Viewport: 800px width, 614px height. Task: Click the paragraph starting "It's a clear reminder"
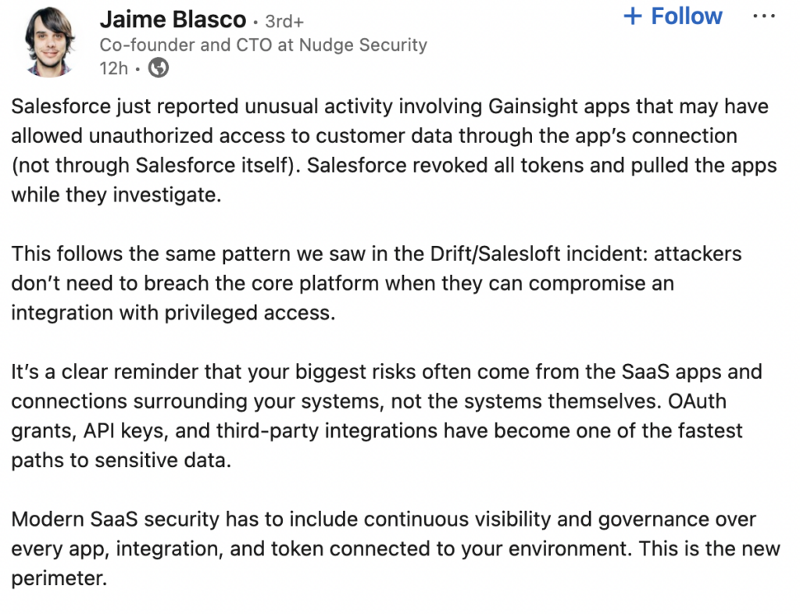pos(375,416)
